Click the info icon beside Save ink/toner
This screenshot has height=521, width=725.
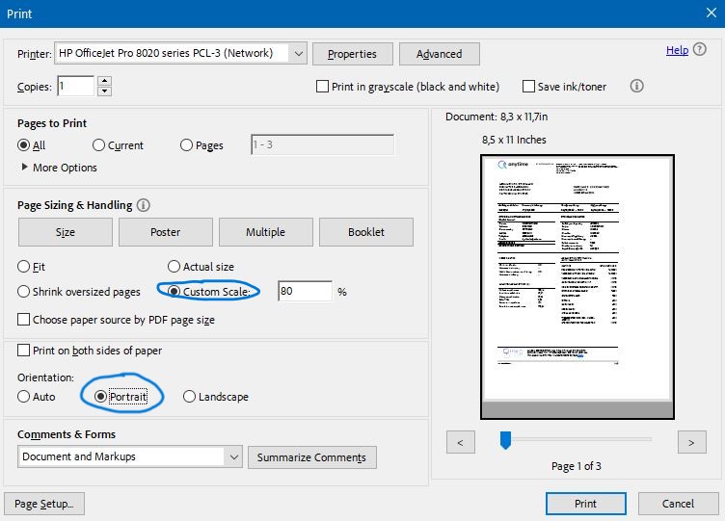(x=636, y=86)
